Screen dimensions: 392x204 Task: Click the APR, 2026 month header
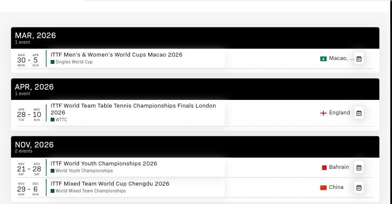(x=34, y=87)
